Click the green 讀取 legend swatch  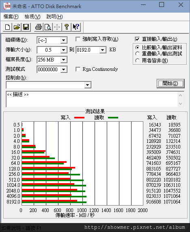pyautogui.click(x=113, y=118)
